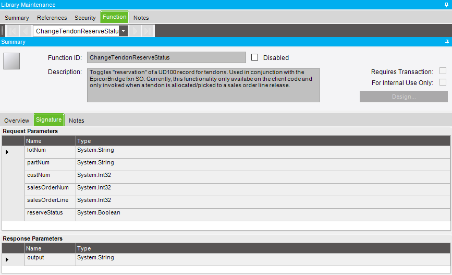Screen dimensions: 452x275
Task: Go to the previous function record
Action: [x=25, y=31]
